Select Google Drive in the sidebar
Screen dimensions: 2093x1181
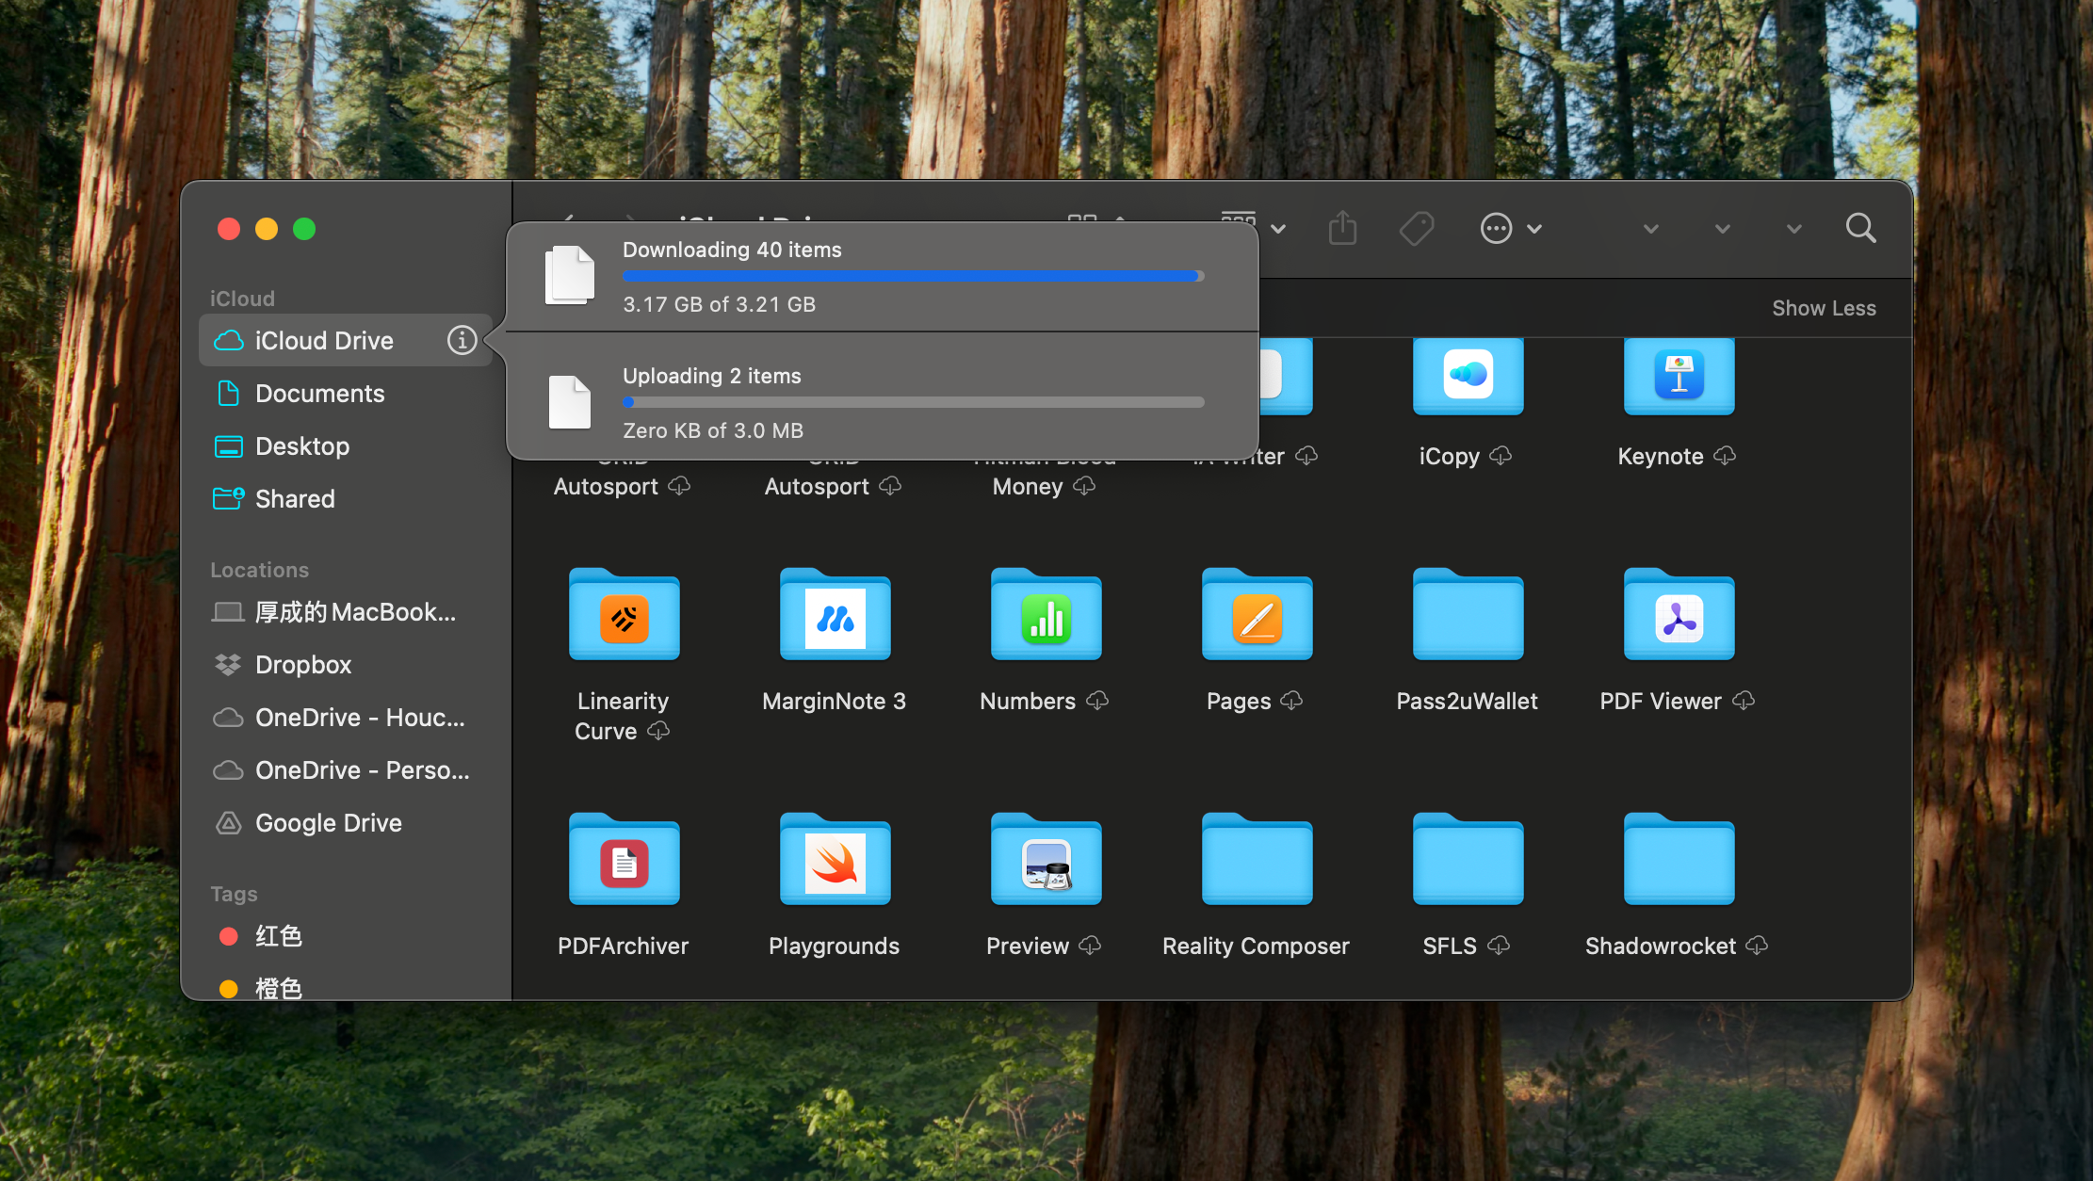328,823
